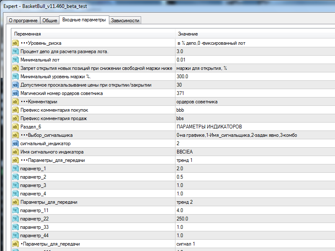Click the string icon beside Раздел_6
Image resolution: width=335 pixels, height=251 pixels.
(x=15, y=127)
